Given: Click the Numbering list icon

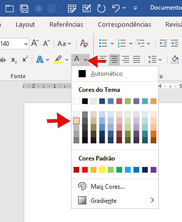Looking at the screenshot, I should (x=122, y=43).
